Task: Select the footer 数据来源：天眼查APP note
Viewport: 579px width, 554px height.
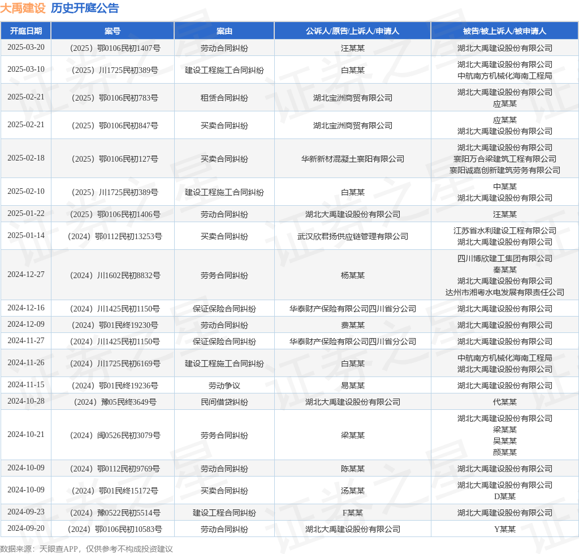Action: point(87,549)
